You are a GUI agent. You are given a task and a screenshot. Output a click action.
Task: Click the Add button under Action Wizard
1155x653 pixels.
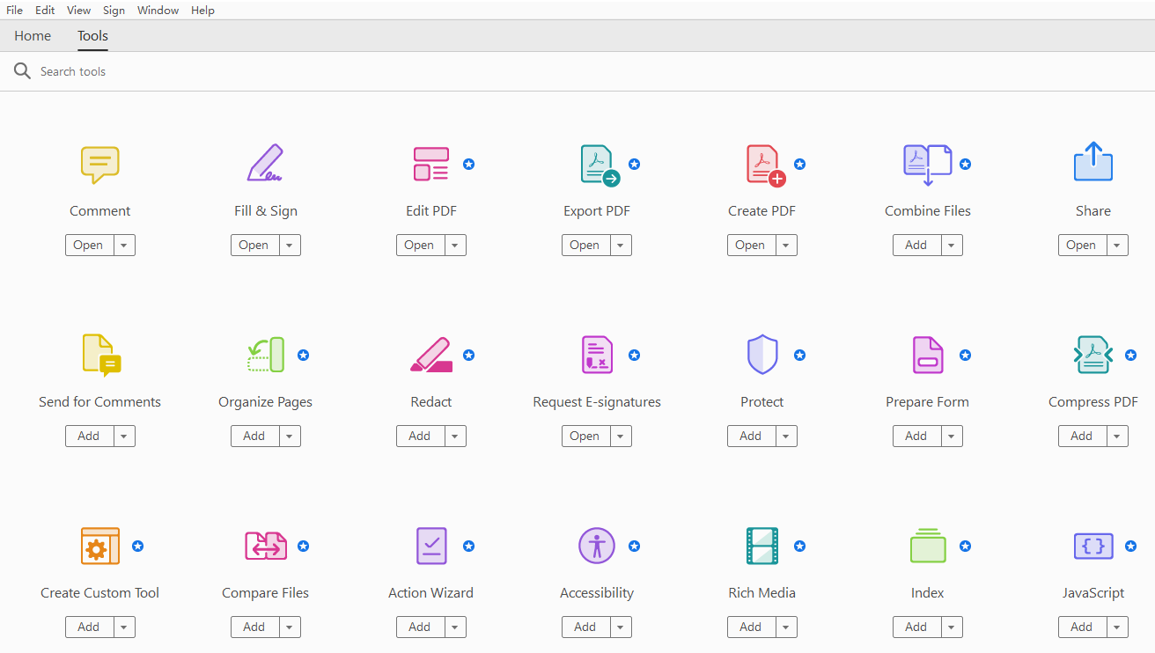pyautogui.click(x=420, y=627)
